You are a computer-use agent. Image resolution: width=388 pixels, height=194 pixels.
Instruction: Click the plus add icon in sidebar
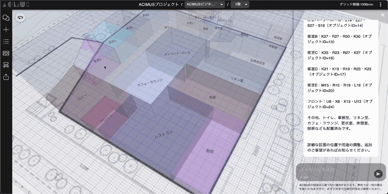6,30
